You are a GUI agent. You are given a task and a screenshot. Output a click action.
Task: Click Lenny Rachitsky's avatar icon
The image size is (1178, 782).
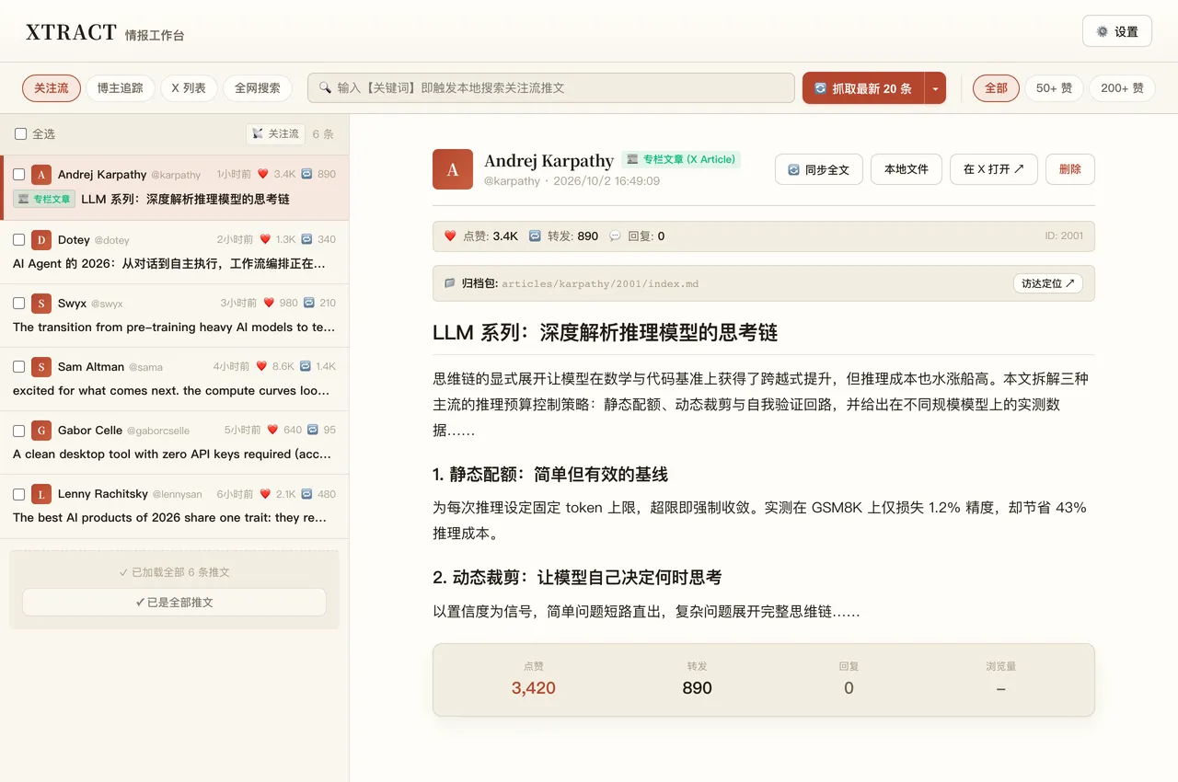pos(40,494)
